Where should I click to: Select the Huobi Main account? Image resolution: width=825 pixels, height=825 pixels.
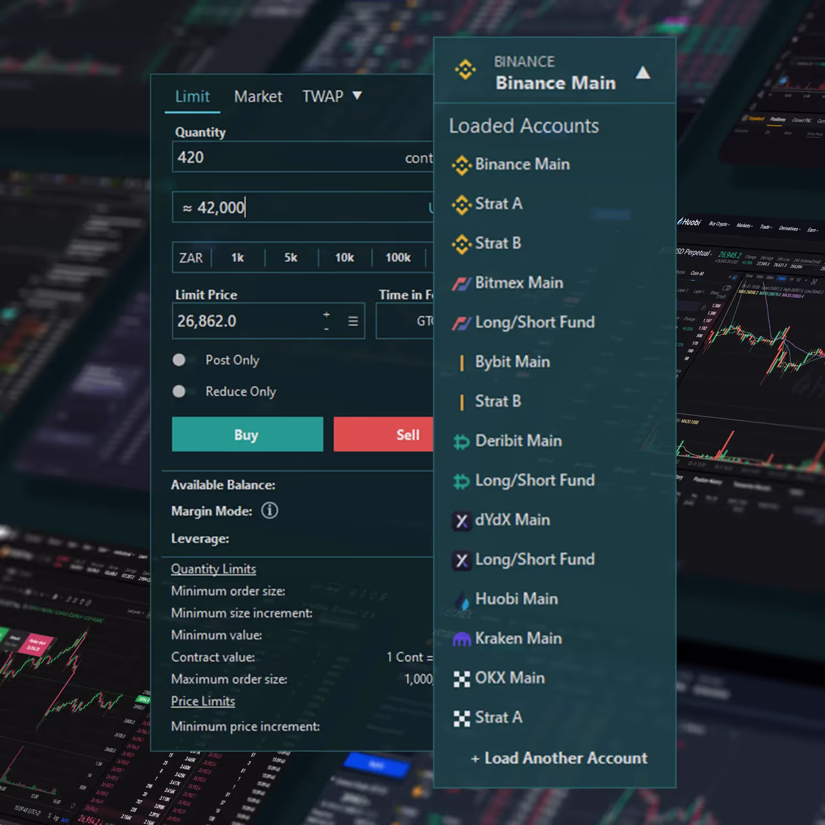(516, 599)
